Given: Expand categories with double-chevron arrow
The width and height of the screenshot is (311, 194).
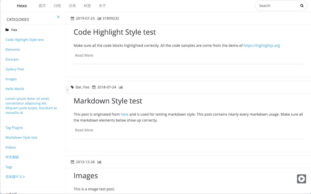Looking at the screenshot, I should pyautogui.click(x=58, y=17).
